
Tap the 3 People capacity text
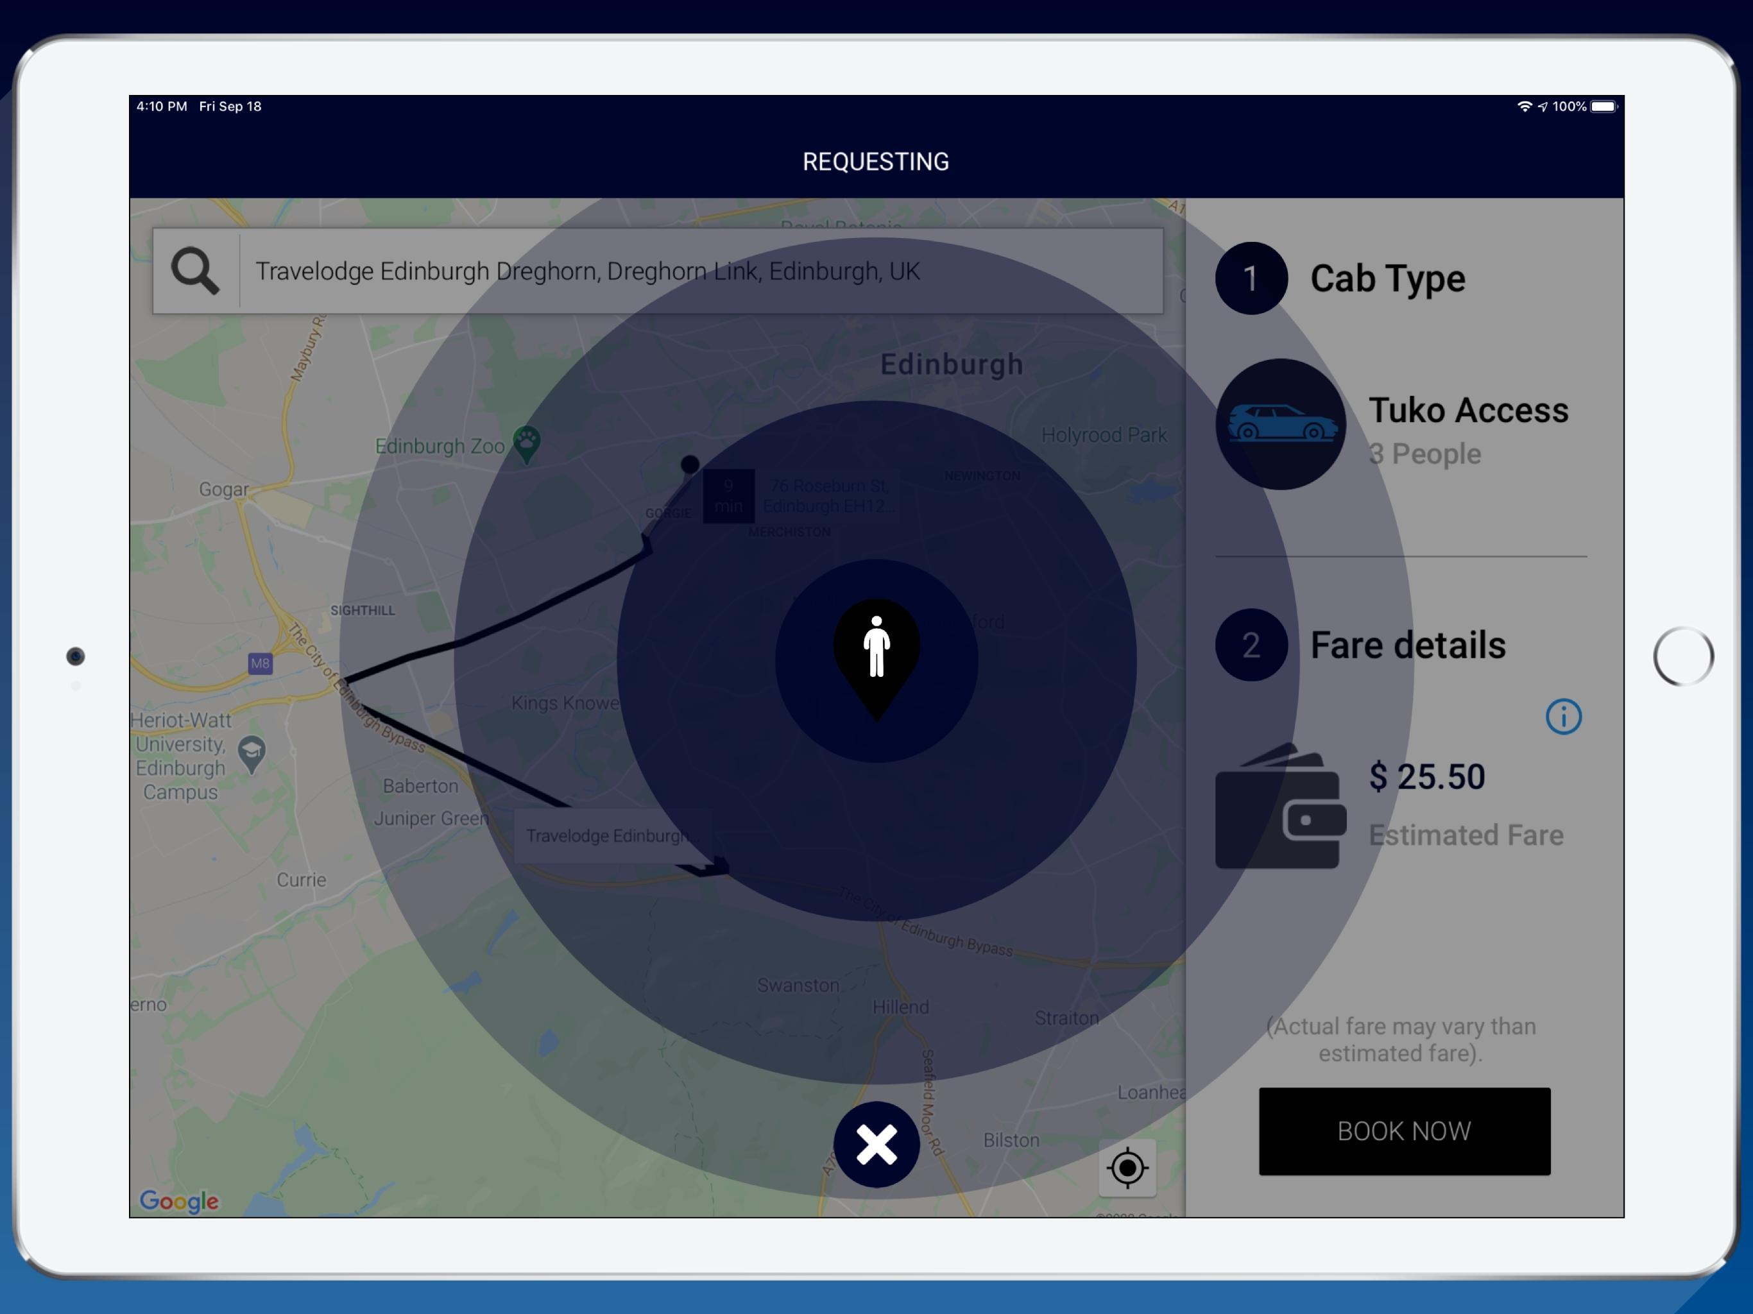pyautogui.click(x=1425, y=454)
